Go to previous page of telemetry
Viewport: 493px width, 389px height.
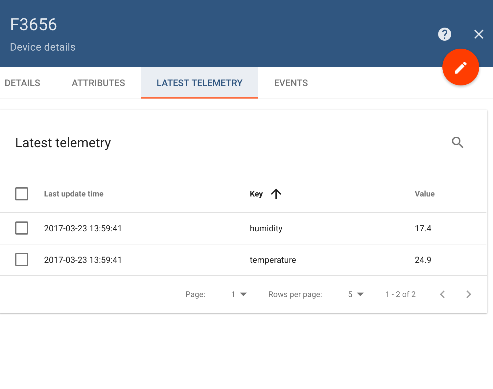coord(442,294)
